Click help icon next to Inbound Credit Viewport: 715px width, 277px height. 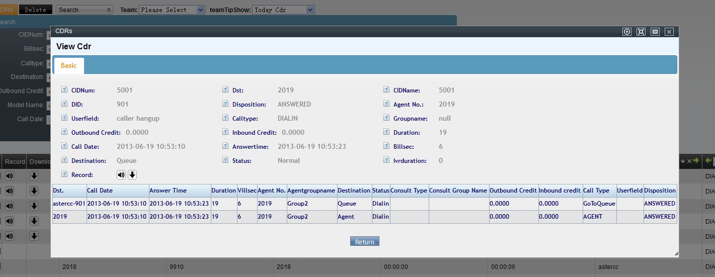pyautogui.click(x=225, y=132)
